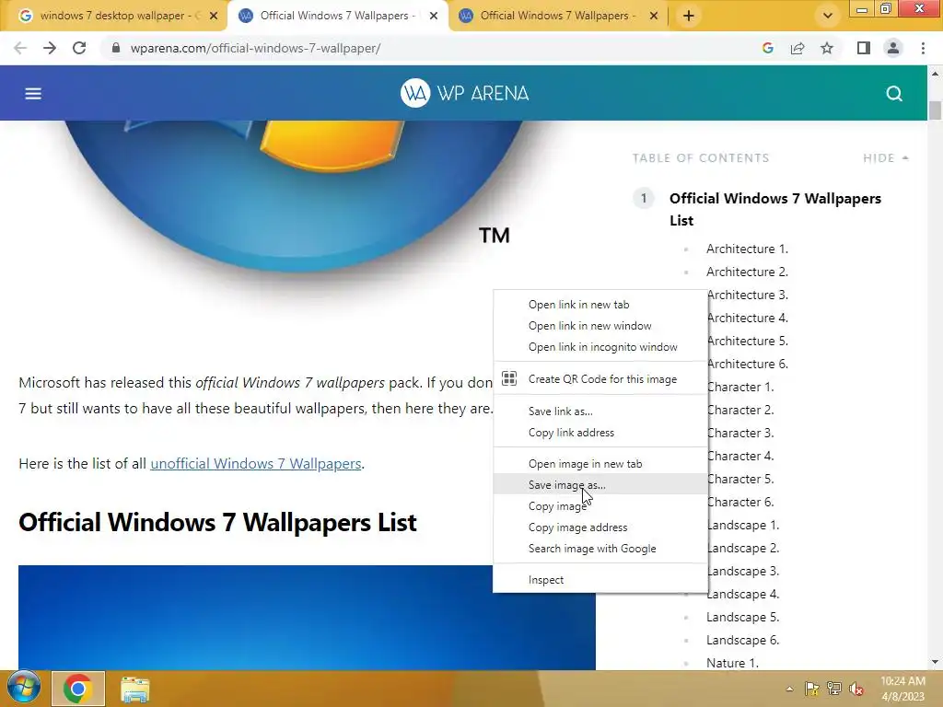Open WP Arena hamburger menu
This screenshot has height=707, width=943.
point(33,93)
